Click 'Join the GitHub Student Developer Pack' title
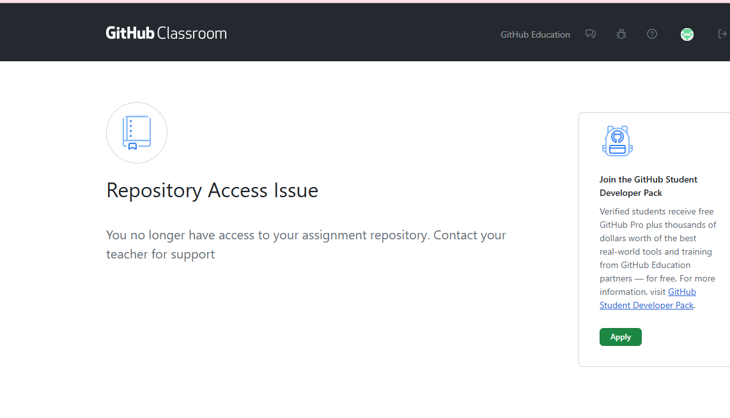The image size is (730, 418). tap(648, 186)
